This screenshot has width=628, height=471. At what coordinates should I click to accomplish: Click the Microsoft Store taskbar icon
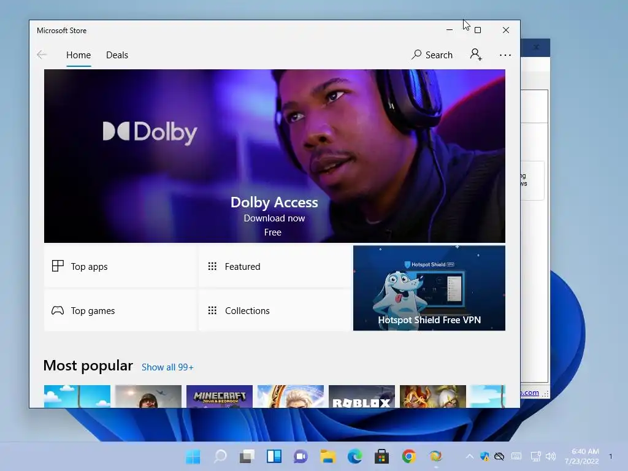coord(381,456)
